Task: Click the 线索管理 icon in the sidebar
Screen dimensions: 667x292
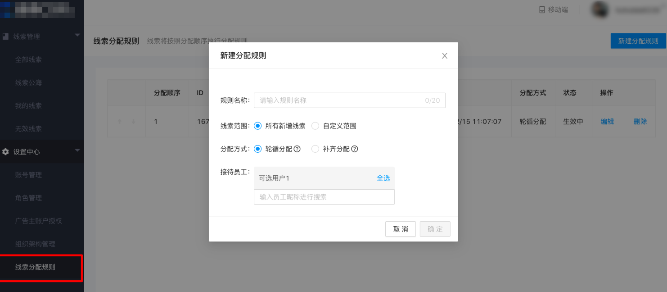Action: tap(5, 36)
